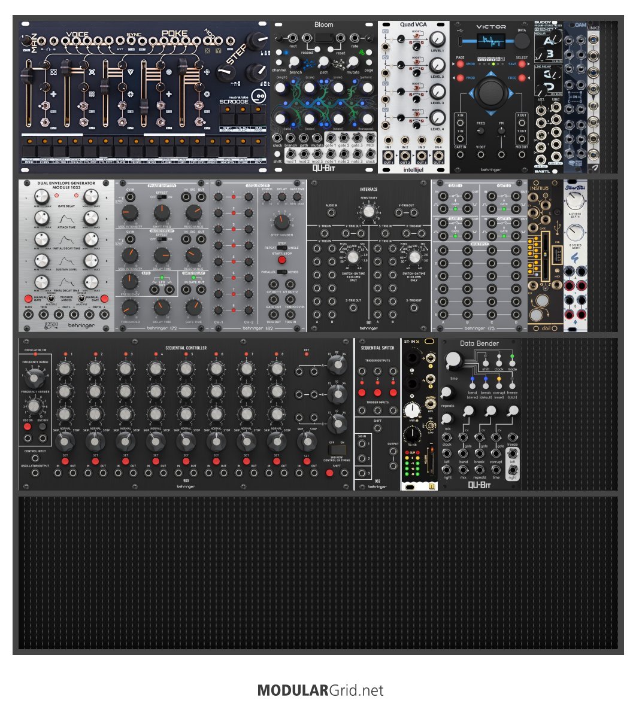
Task: Select the AUDIO IN jack on 961 Interface
Action: 332,213
